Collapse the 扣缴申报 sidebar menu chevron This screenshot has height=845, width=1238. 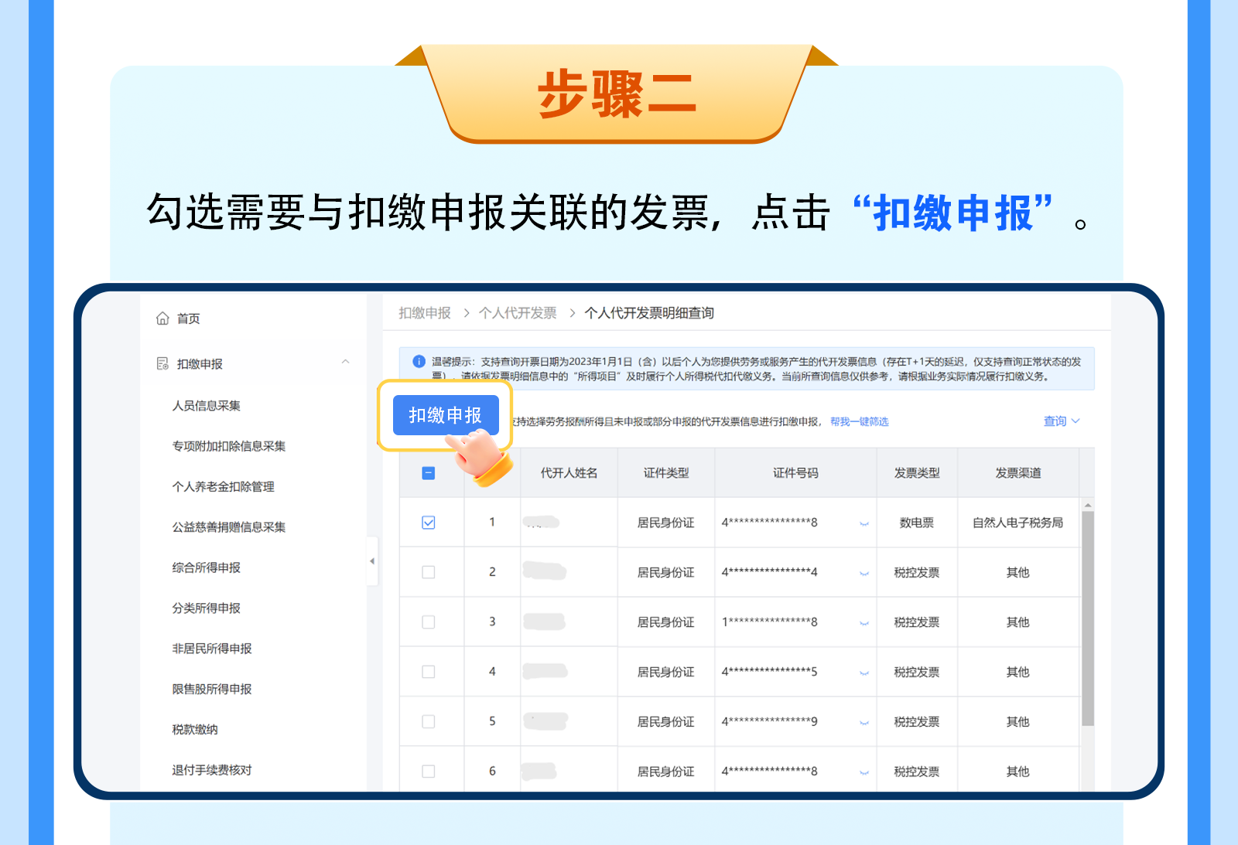[x=346, y=362]
